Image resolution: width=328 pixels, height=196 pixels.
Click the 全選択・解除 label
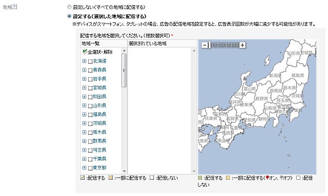(x=100, y=52)
